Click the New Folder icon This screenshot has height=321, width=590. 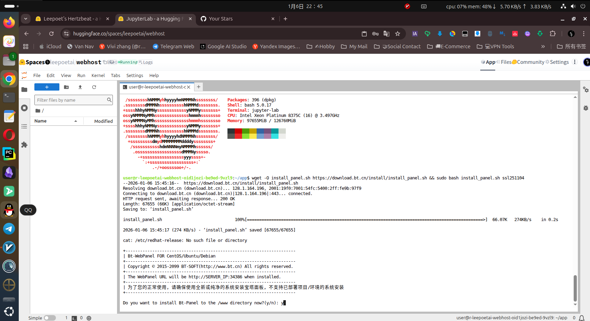point(66,87)
